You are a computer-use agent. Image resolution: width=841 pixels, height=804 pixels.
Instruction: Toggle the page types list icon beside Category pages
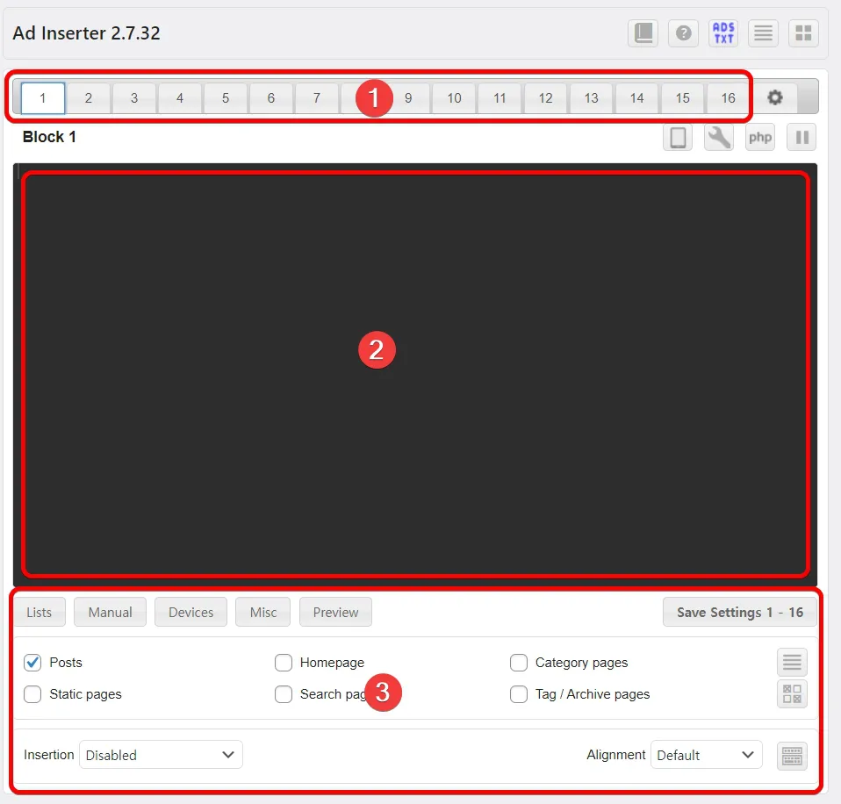792,662
